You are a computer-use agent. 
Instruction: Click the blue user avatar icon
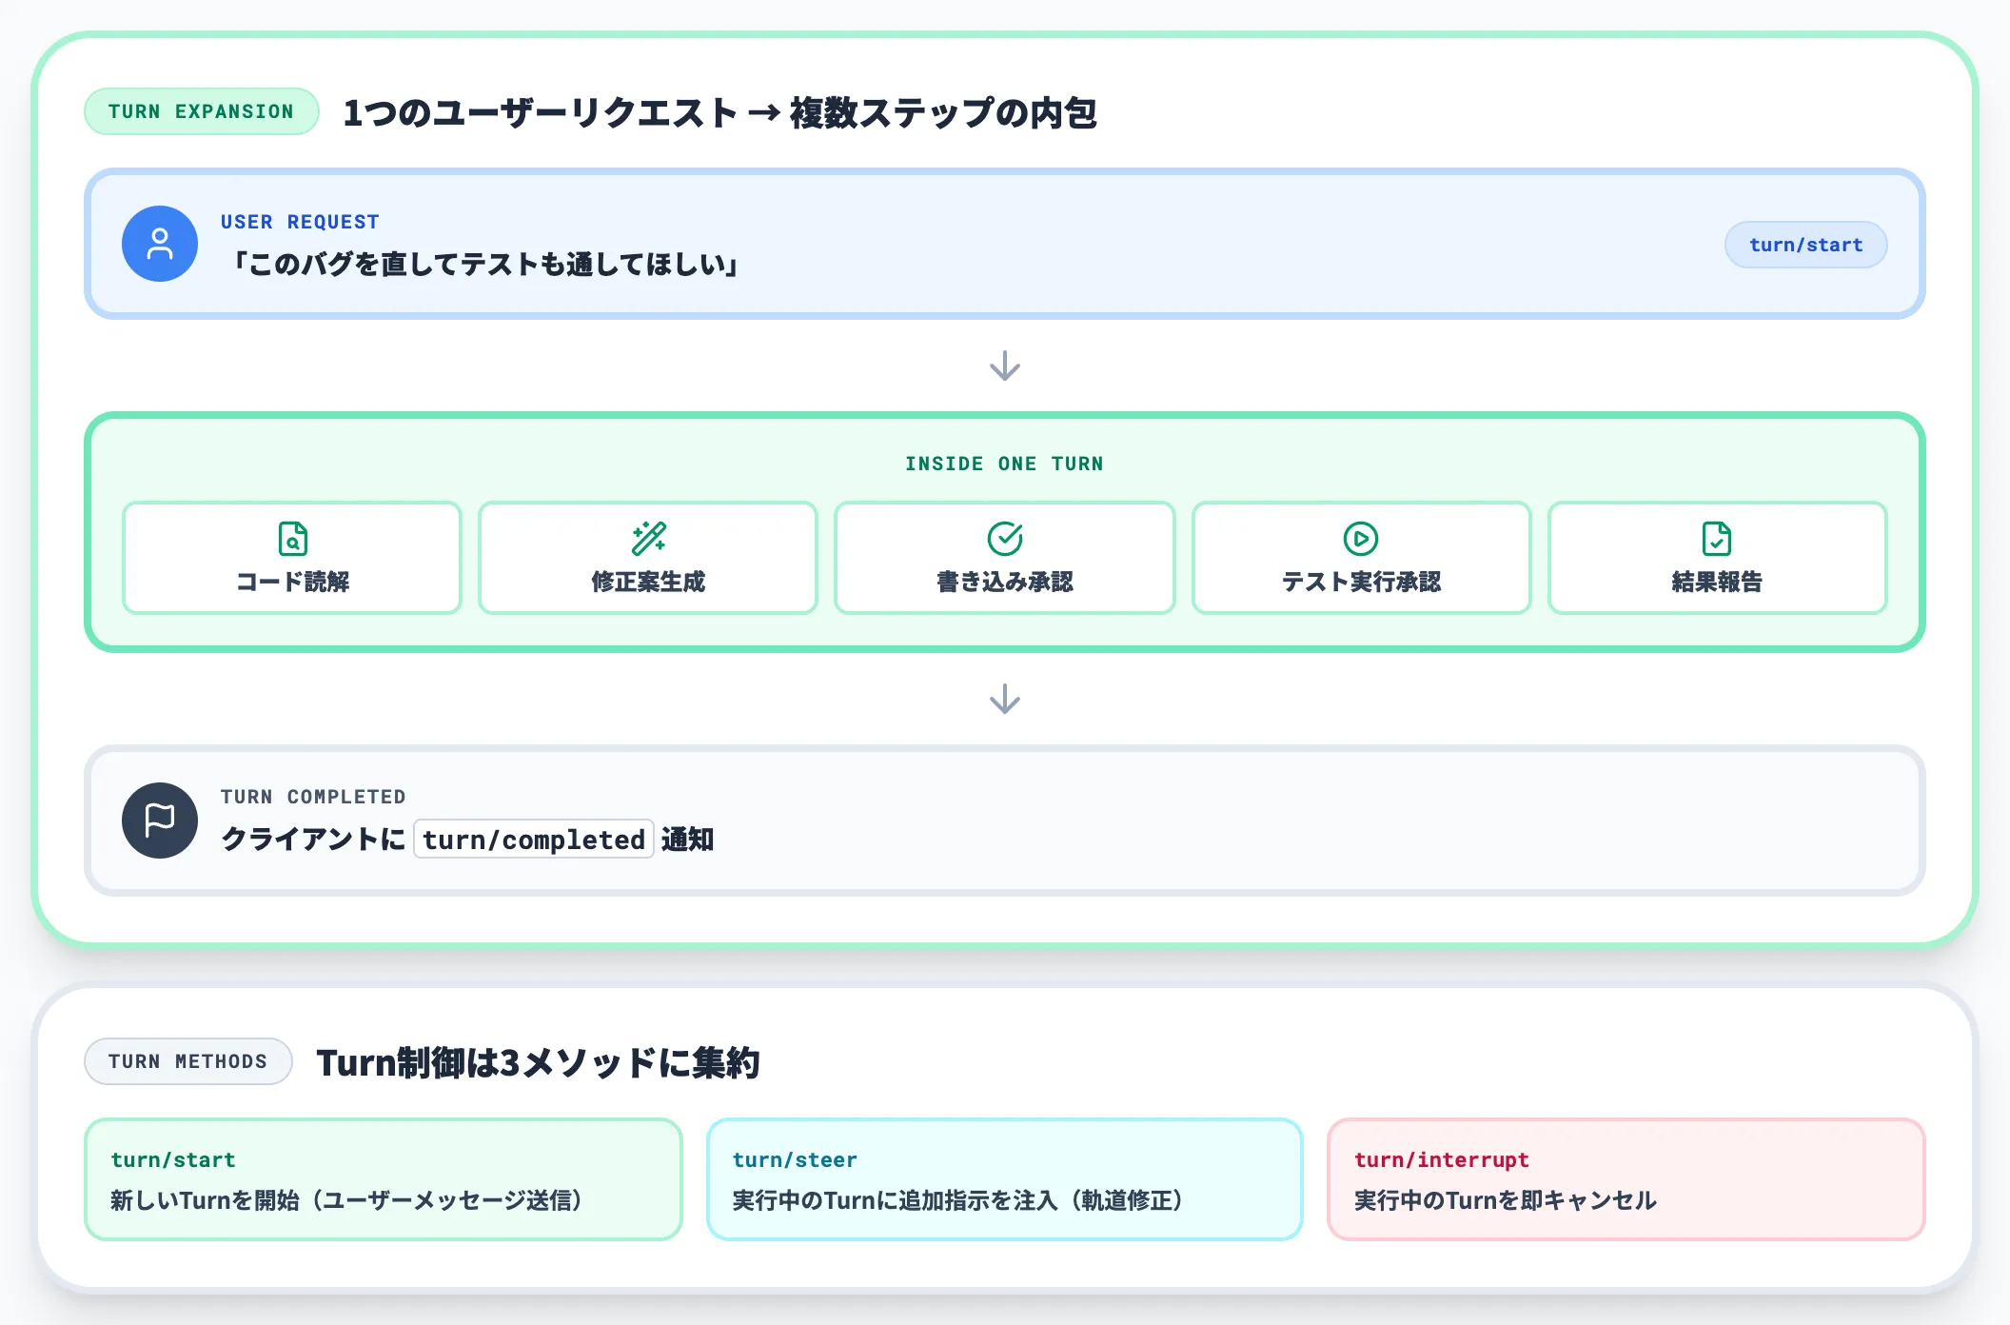pos(160,244)
